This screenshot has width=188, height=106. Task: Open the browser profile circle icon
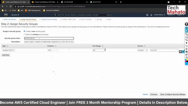168,2
